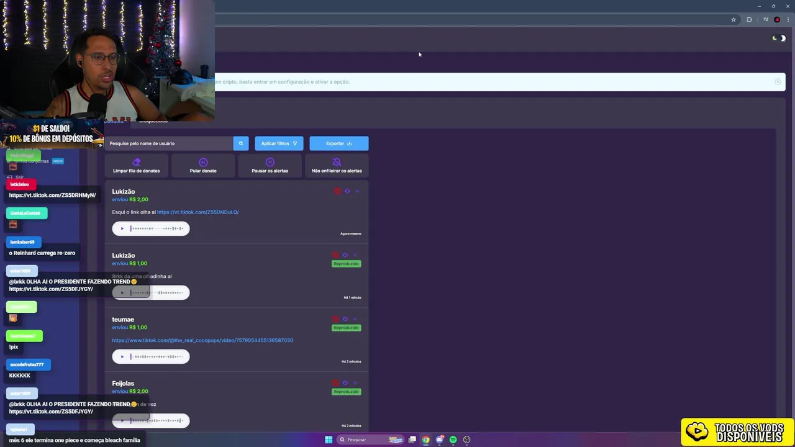Click the taskbar Pesquisar search box
795x447 pixels.
click(x=371, y=440)
